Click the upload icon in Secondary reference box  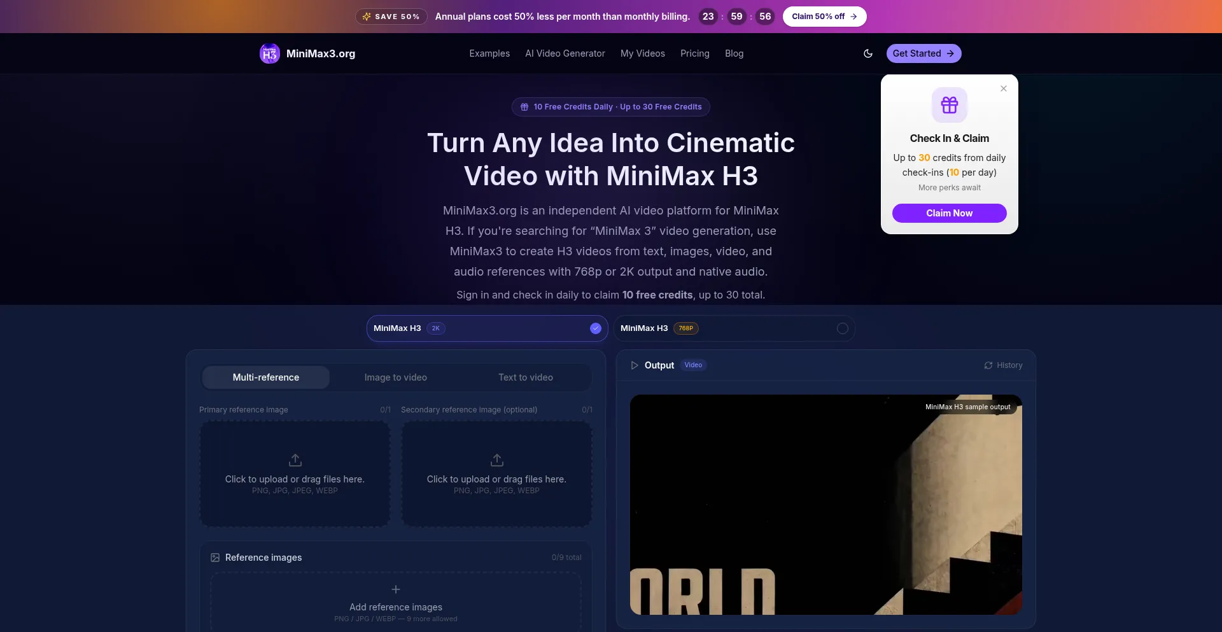click(x=496, y=460)
